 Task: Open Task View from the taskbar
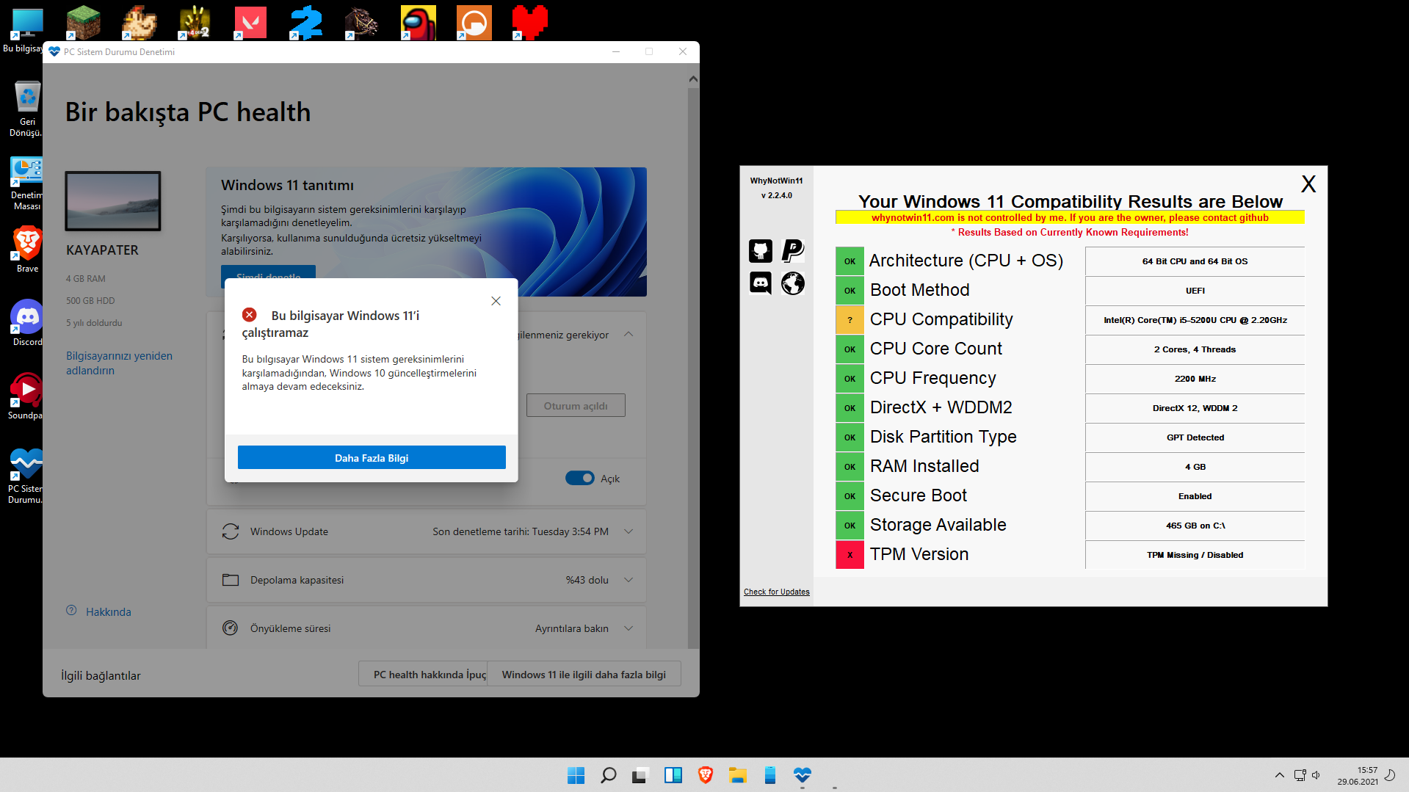(x=640, y=775)
